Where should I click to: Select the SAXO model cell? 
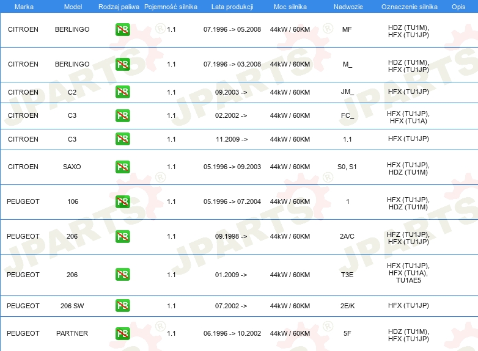(72, 167)
